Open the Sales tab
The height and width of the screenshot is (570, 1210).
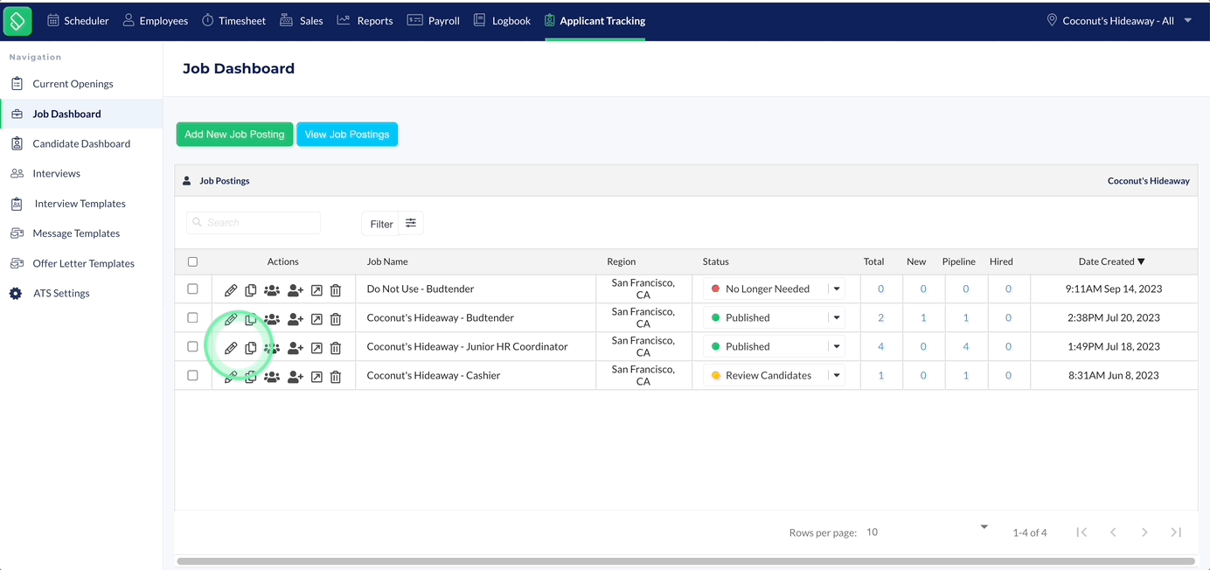(301, 21)
